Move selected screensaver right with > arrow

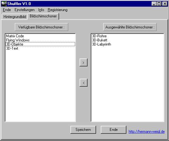pyautogui.click(x=83, y=63)
